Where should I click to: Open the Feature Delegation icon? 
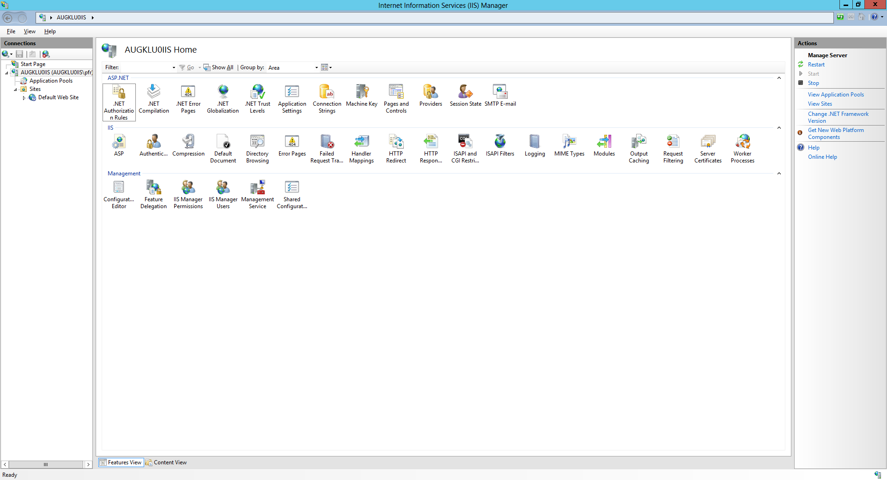pyautogui.click(x=153, y=194)
